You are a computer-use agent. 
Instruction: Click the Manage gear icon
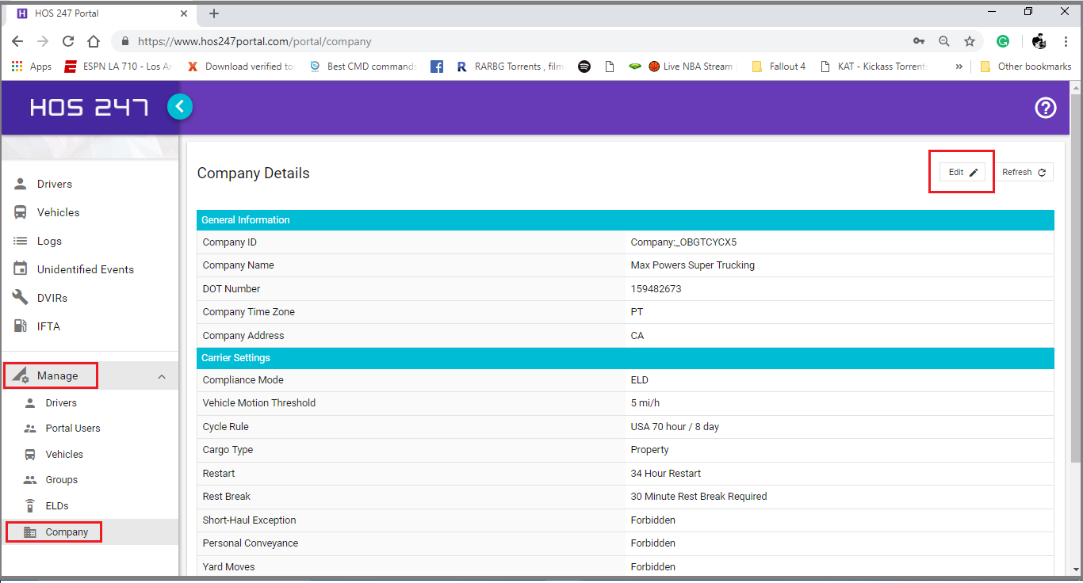[x=21, y=375]
